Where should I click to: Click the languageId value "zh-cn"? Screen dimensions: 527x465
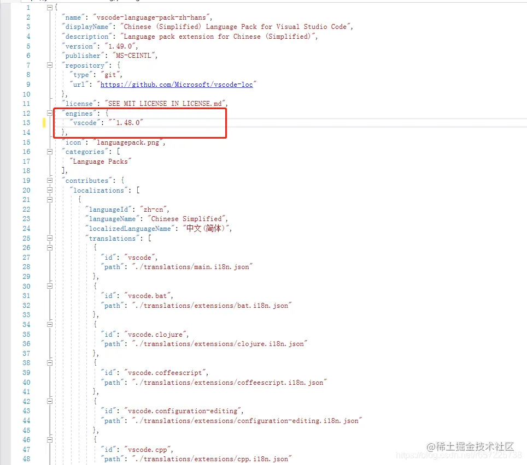[153, 210]
